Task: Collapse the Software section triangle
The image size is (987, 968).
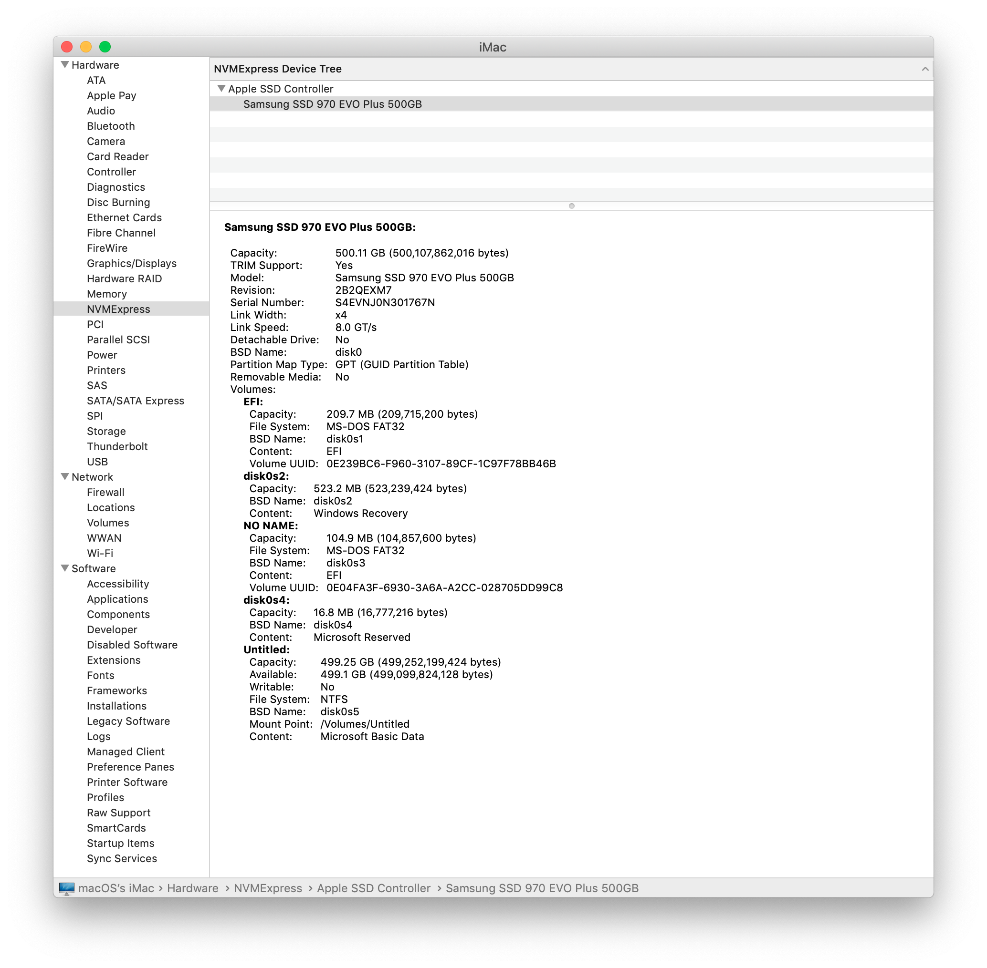Action: click(65, 568)
